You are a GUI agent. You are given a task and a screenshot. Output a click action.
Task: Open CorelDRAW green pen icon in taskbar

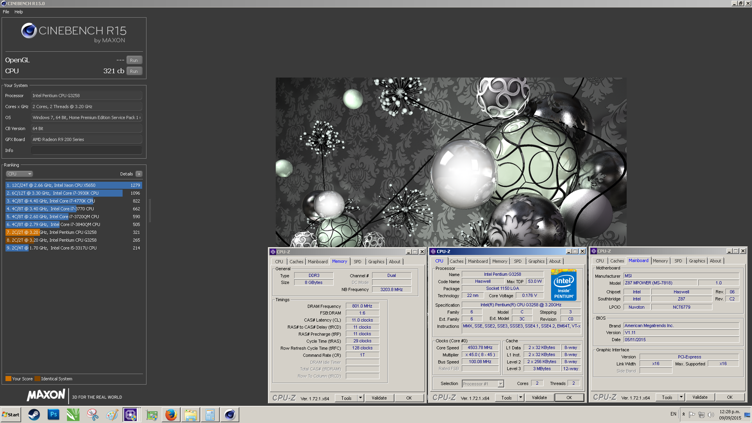pos(73,414)
